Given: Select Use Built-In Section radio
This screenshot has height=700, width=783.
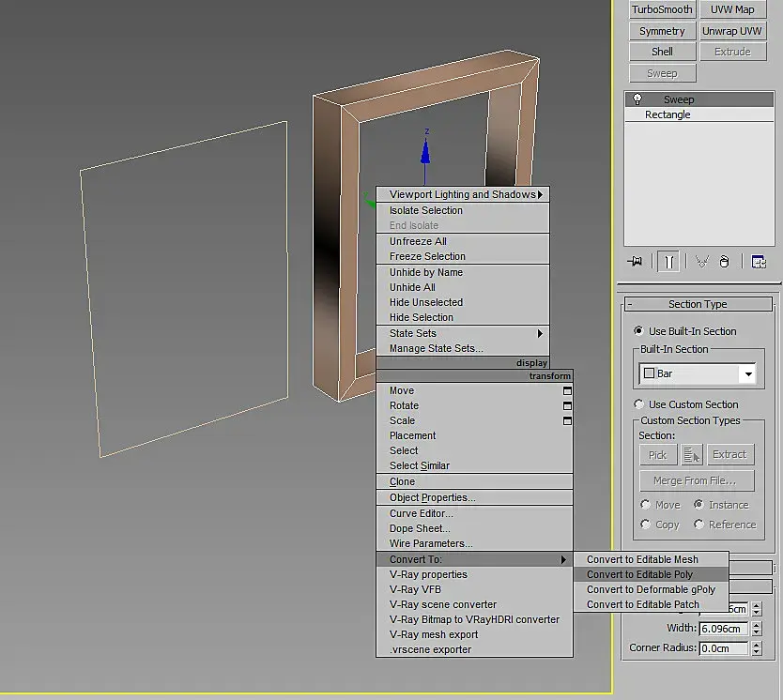Looking at the screenshot, I should click(x=638, y=331).
